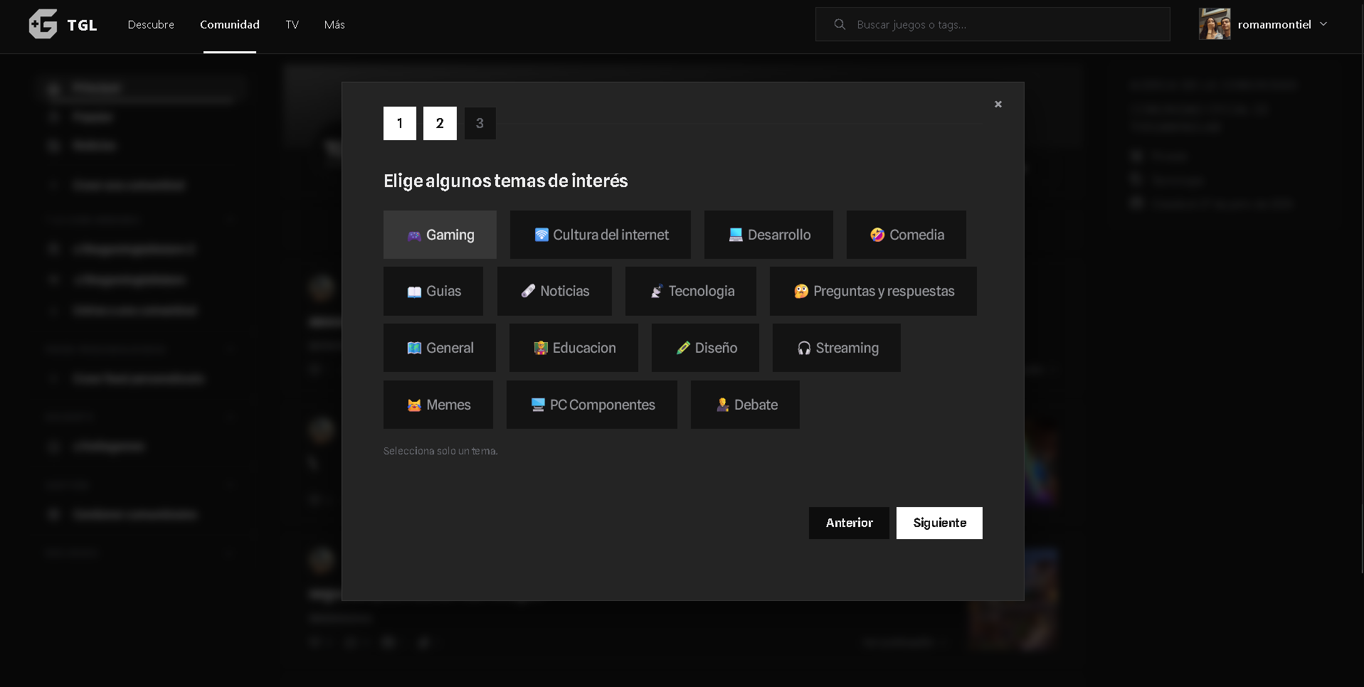Toggle the Streaming topic option
Image resolution: width=1364 pixels, height=687 pixels.
tap(837, 348)
